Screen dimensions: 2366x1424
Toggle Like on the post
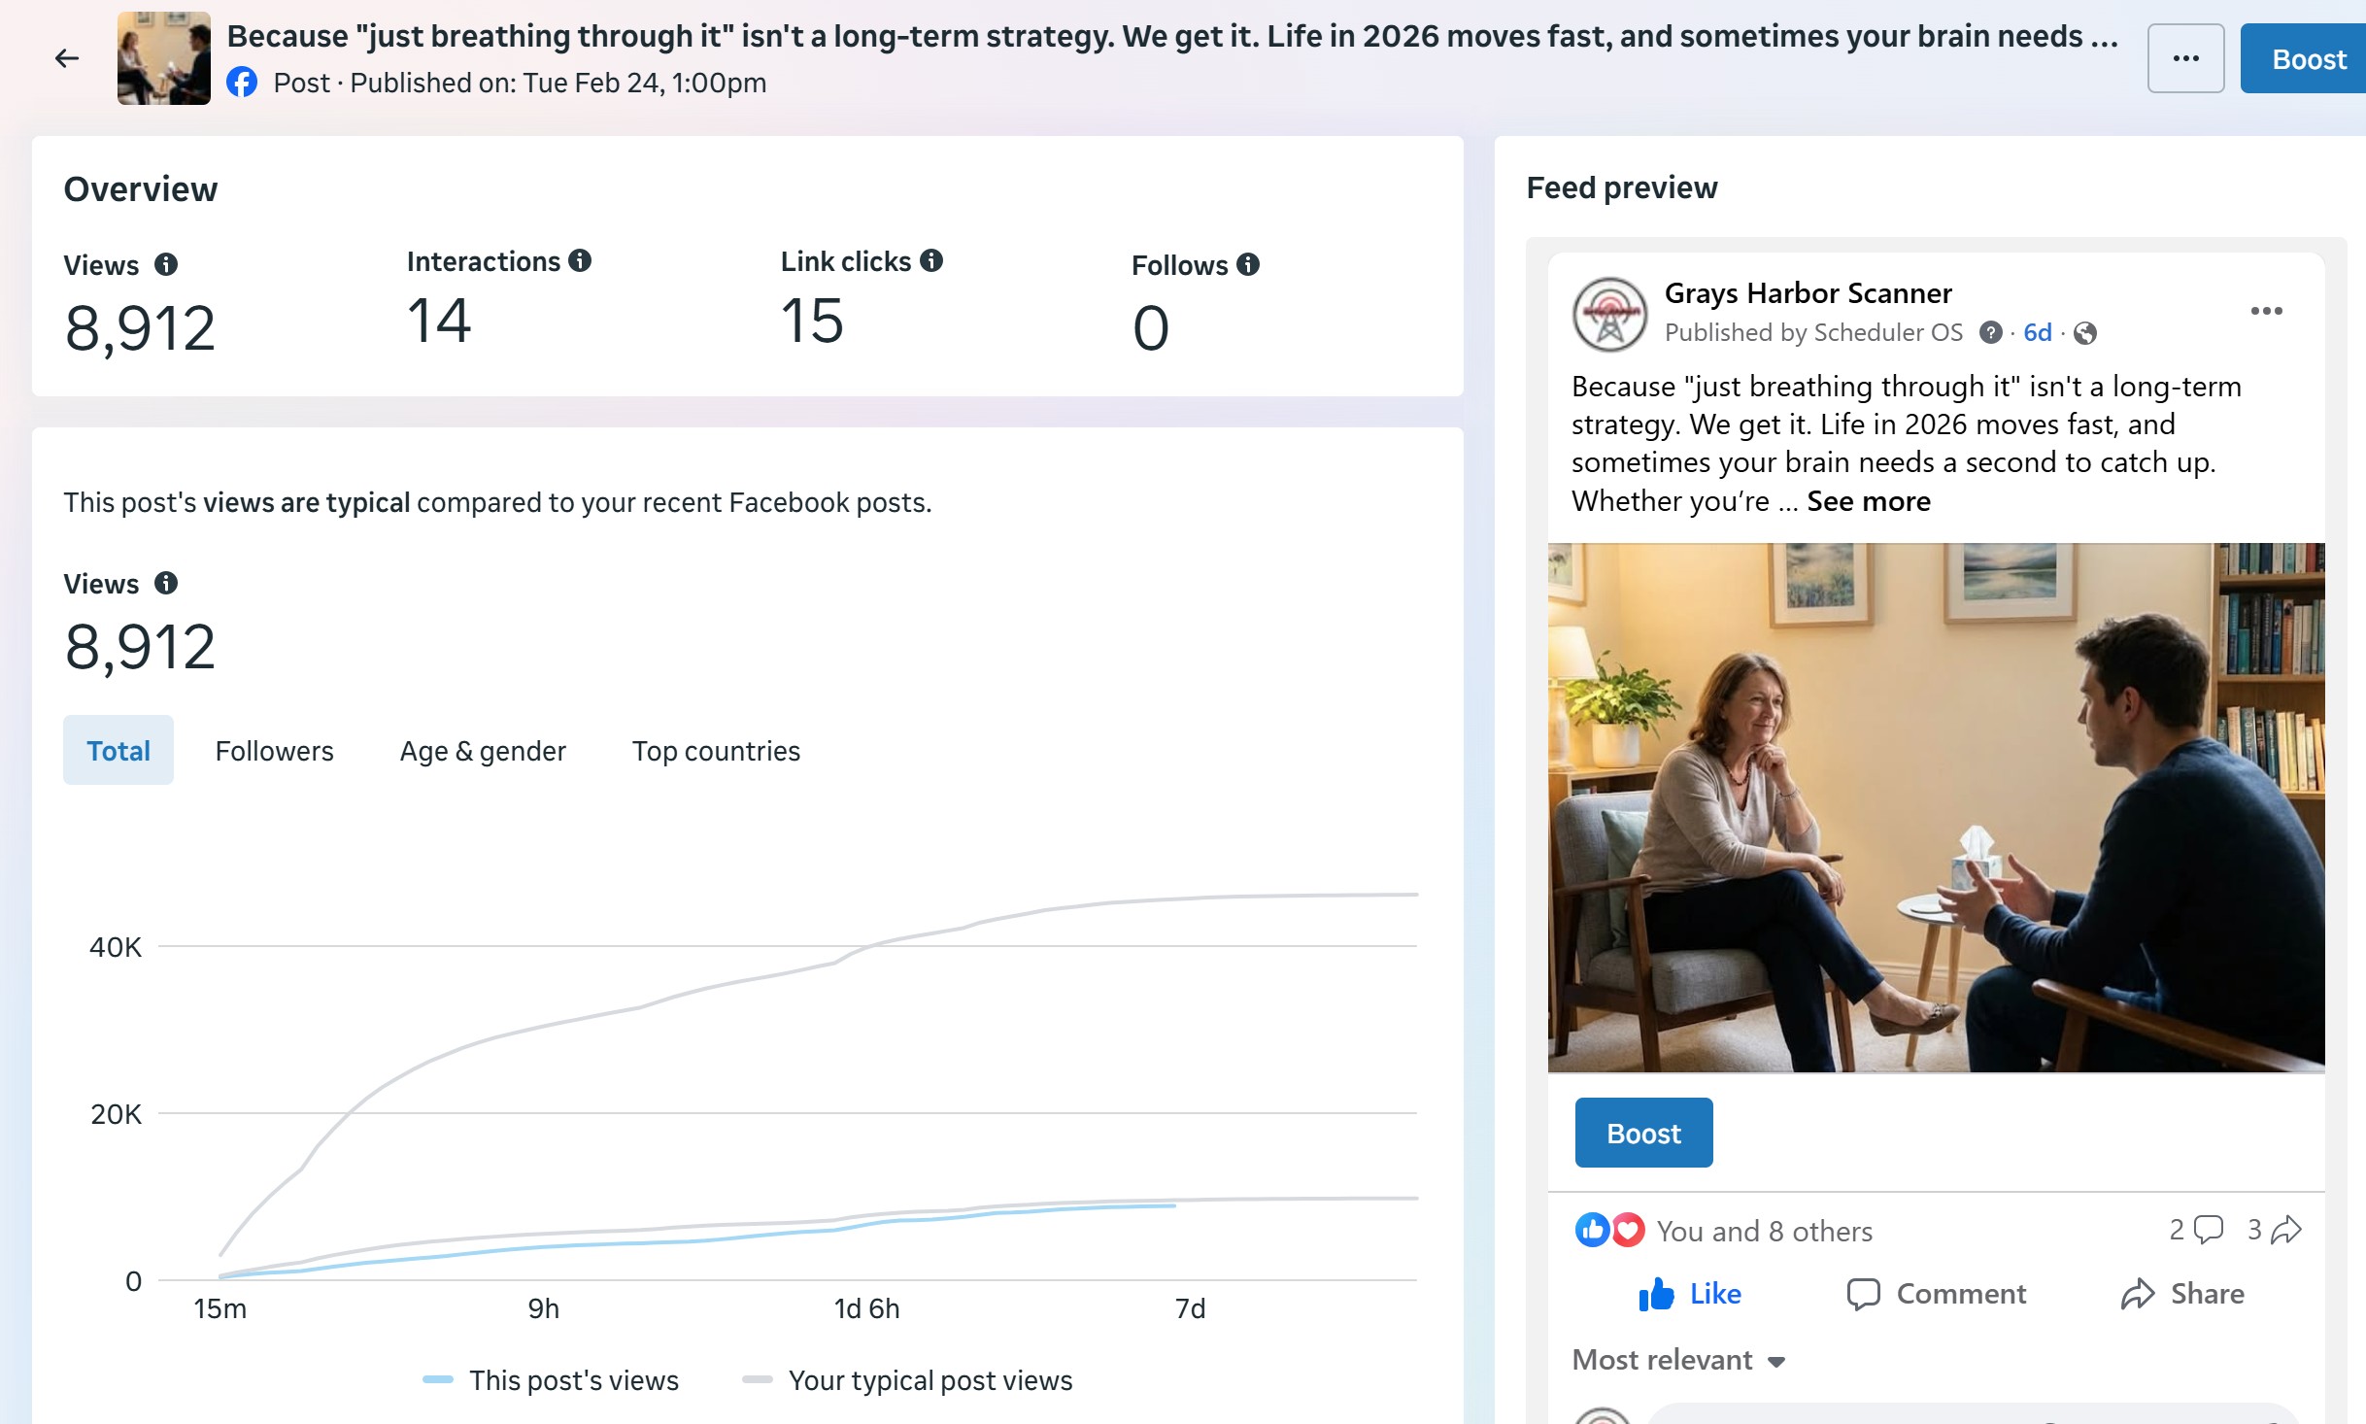pyautogui.click(x=1689, y=1294)
